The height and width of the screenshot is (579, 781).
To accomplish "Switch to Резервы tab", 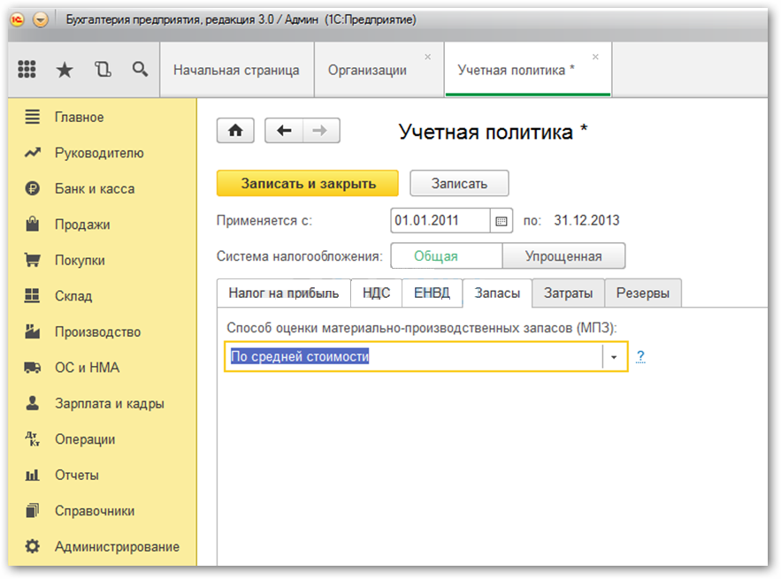I will click(642, 293).
